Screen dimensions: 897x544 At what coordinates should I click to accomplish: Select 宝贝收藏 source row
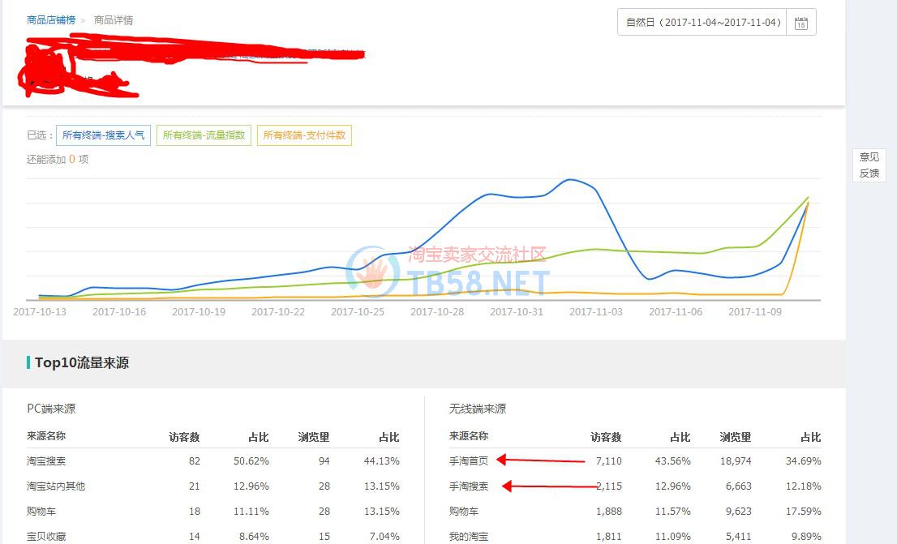coord(46,536)
